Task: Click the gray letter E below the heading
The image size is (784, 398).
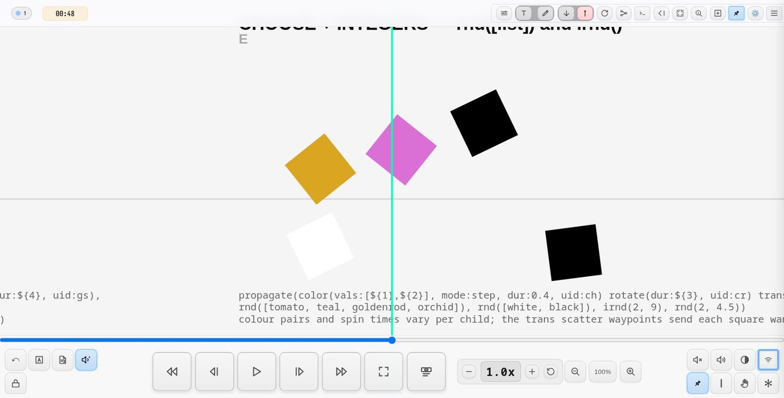Action: [243, 39]
